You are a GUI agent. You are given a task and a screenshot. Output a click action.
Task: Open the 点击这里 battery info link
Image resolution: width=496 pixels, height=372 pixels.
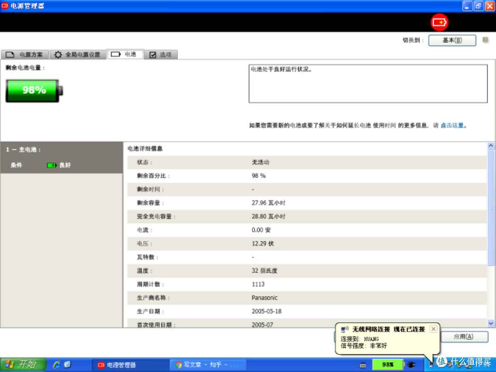452,125
